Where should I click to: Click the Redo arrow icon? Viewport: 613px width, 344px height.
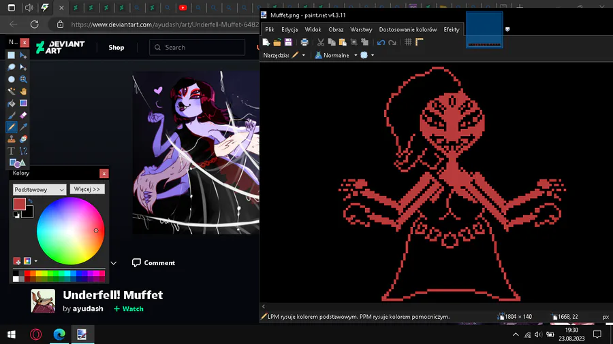point(392,42)
